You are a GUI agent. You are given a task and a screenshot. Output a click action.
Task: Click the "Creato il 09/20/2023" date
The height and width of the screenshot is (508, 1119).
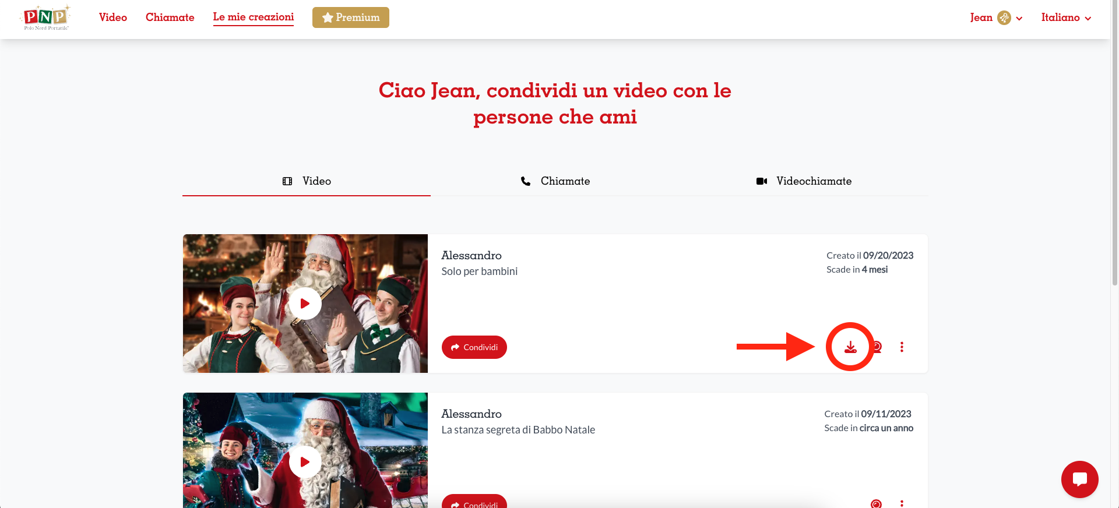(870, 256)
